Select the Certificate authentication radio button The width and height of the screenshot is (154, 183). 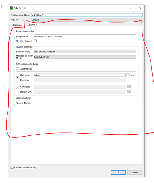click(x=18, y=89)
